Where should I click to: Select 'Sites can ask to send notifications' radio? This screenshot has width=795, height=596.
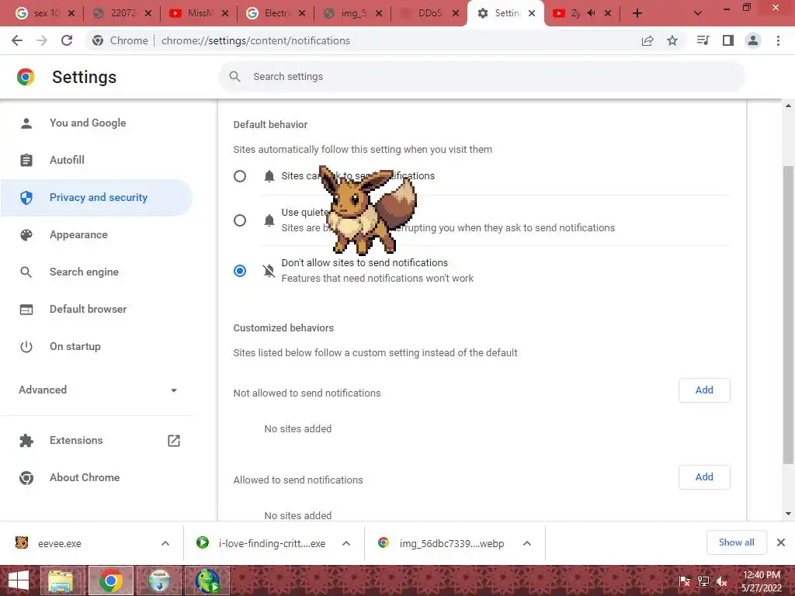240,176
